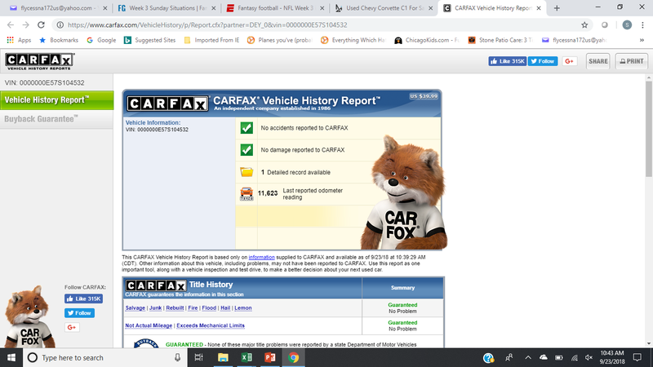Open Excel from the taskbar
Screen dimensions: 653x367
pos(247,357)
